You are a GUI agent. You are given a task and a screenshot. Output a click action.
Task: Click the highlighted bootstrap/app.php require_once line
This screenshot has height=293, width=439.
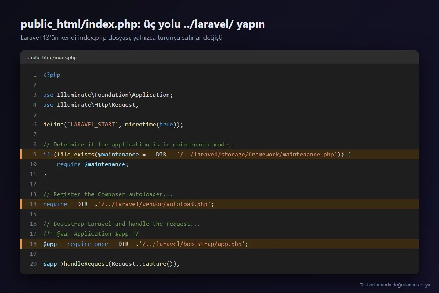[219, 244]
